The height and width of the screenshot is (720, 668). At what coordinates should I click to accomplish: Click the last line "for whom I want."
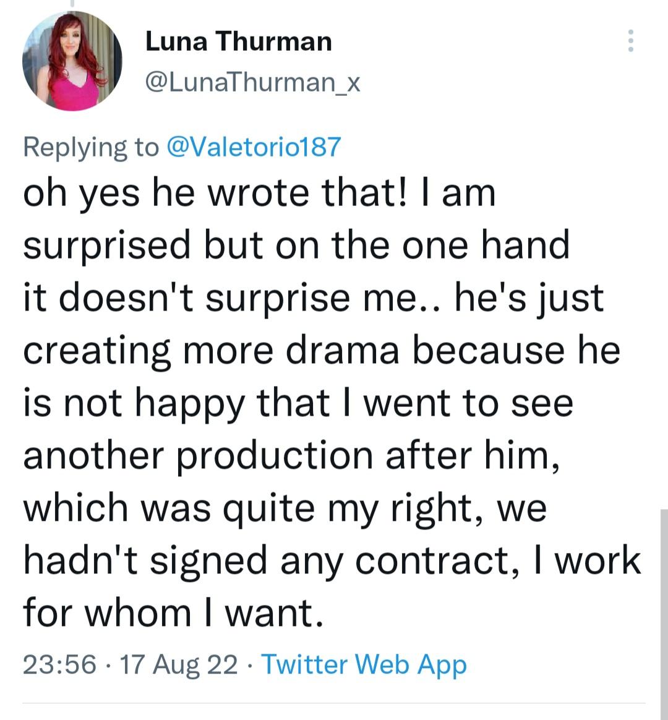(x=173, y=613)
